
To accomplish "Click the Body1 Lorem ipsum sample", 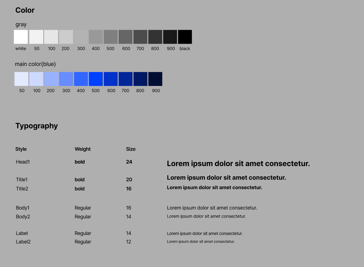I will pyautogui.click(x=212, y=208).
